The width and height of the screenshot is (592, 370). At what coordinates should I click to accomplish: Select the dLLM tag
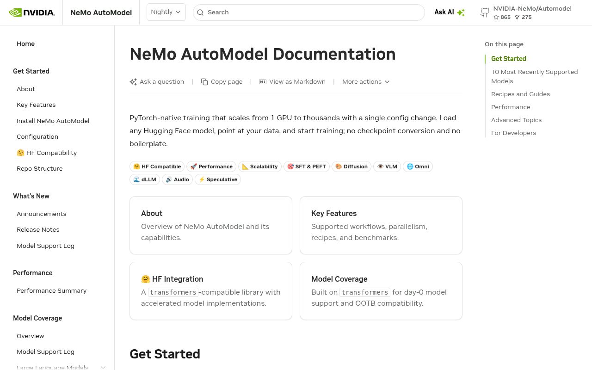[145, 179]
